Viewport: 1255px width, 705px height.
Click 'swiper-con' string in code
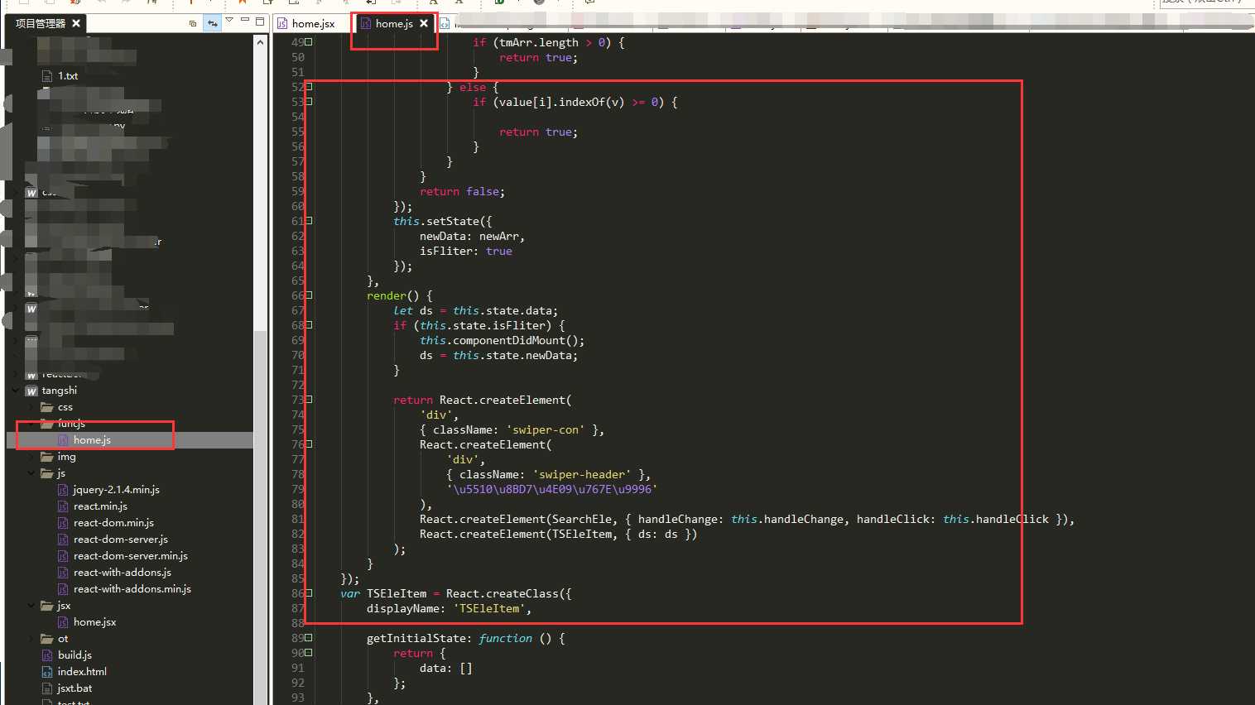tap(546, 430)
